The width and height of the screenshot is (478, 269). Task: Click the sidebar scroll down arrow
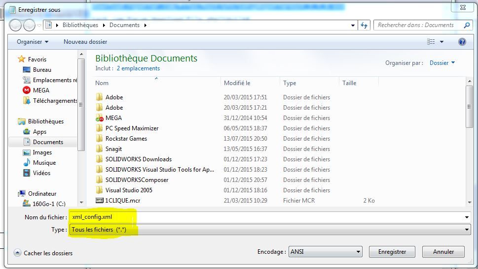pos(81,203)
